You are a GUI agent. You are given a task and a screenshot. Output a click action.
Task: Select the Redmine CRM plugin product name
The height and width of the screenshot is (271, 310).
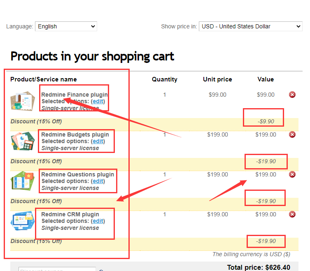(x=70, y=214)
